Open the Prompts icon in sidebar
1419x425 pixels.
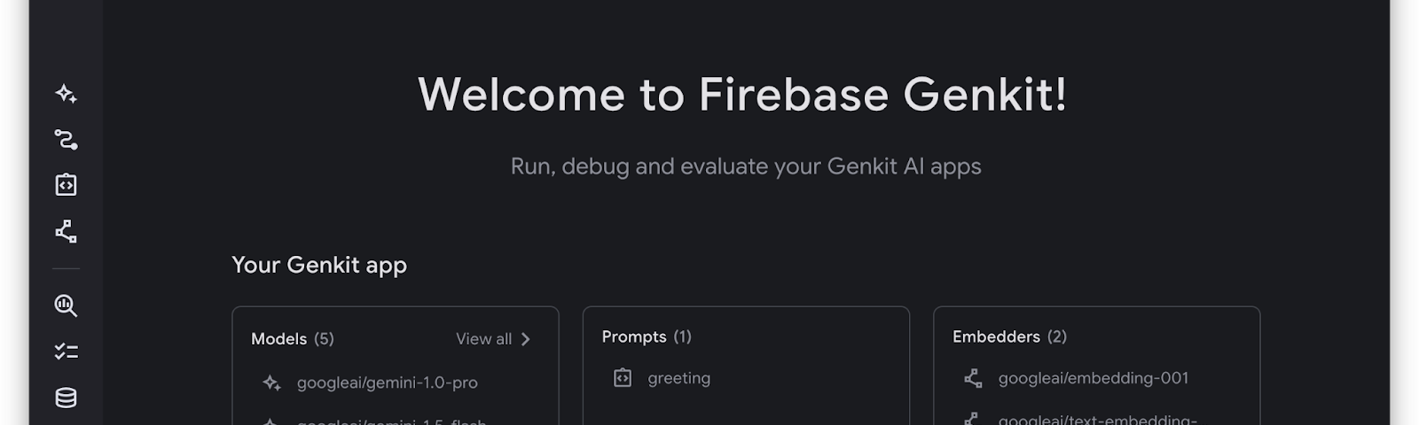[x=66, y=184]
